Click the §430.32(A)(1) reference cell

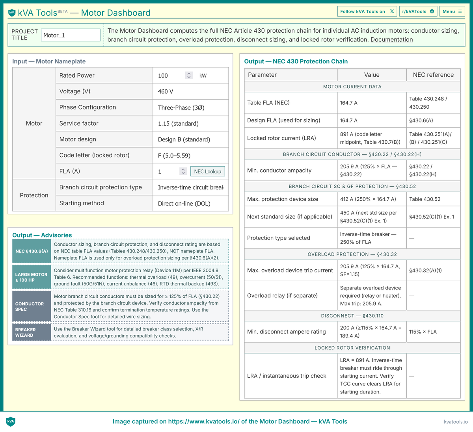[x=433, y=271]
